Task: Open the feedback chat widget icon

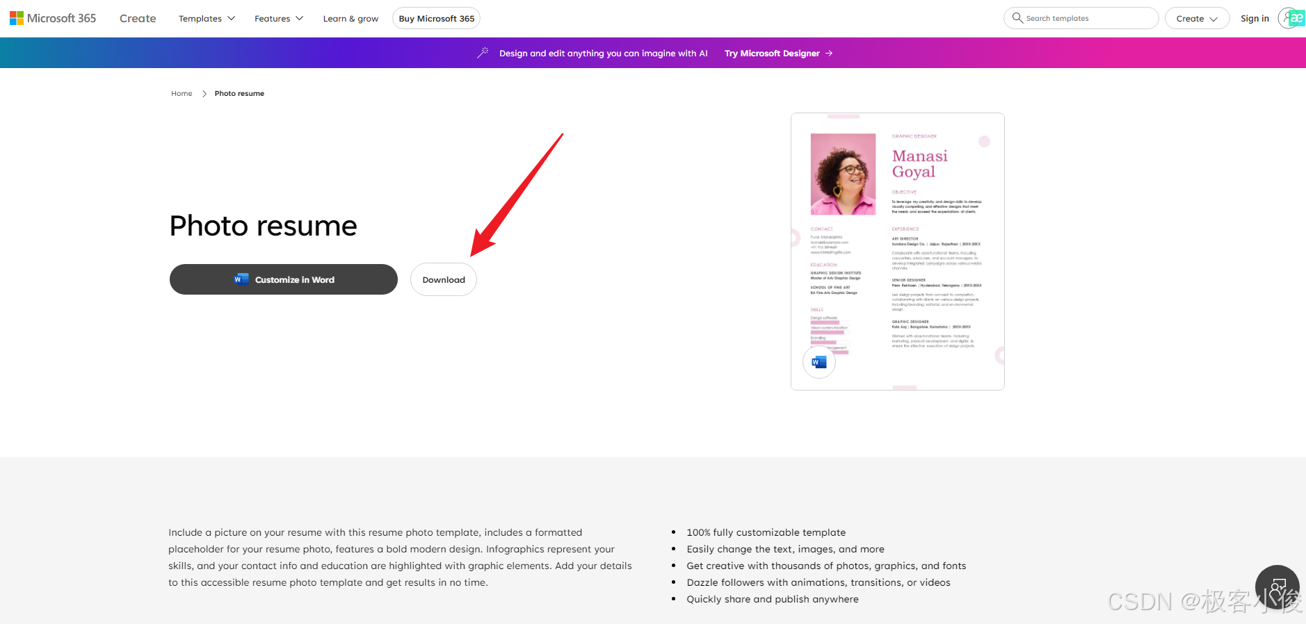Action: [x=1277, y=587]
